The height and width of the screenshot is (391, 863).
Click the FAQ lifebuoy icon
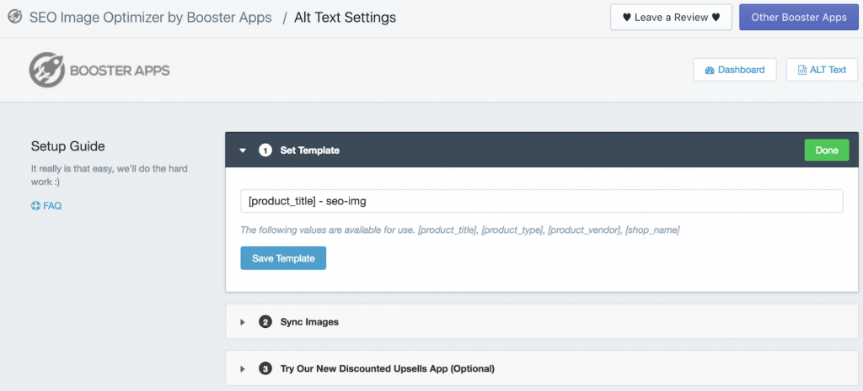coord(36,205)
